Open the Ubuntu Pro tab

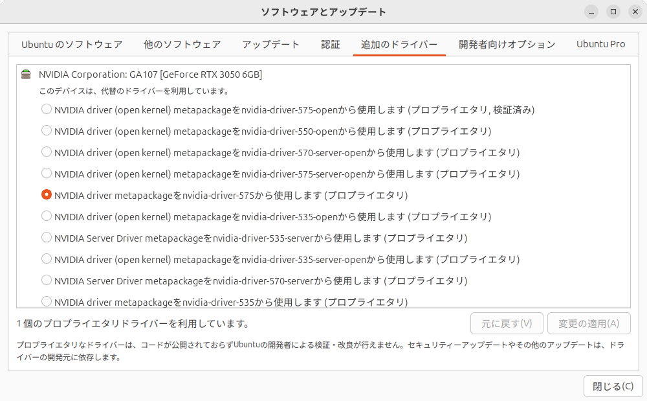click(601, 44)
